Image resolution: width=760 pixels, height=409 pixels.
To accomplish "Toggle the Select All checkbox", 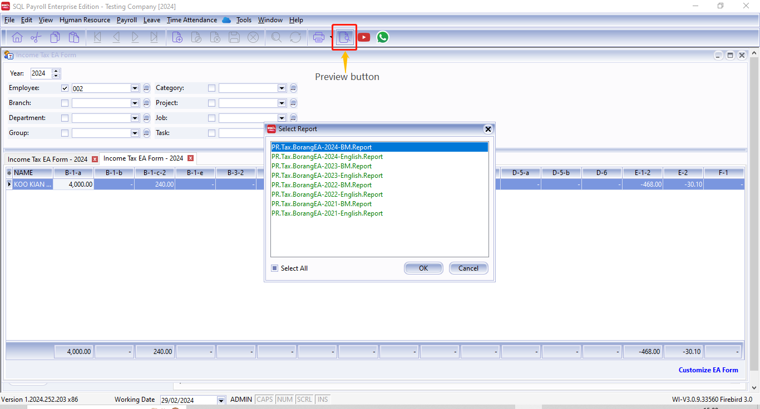I will click(x=274, y=268).
